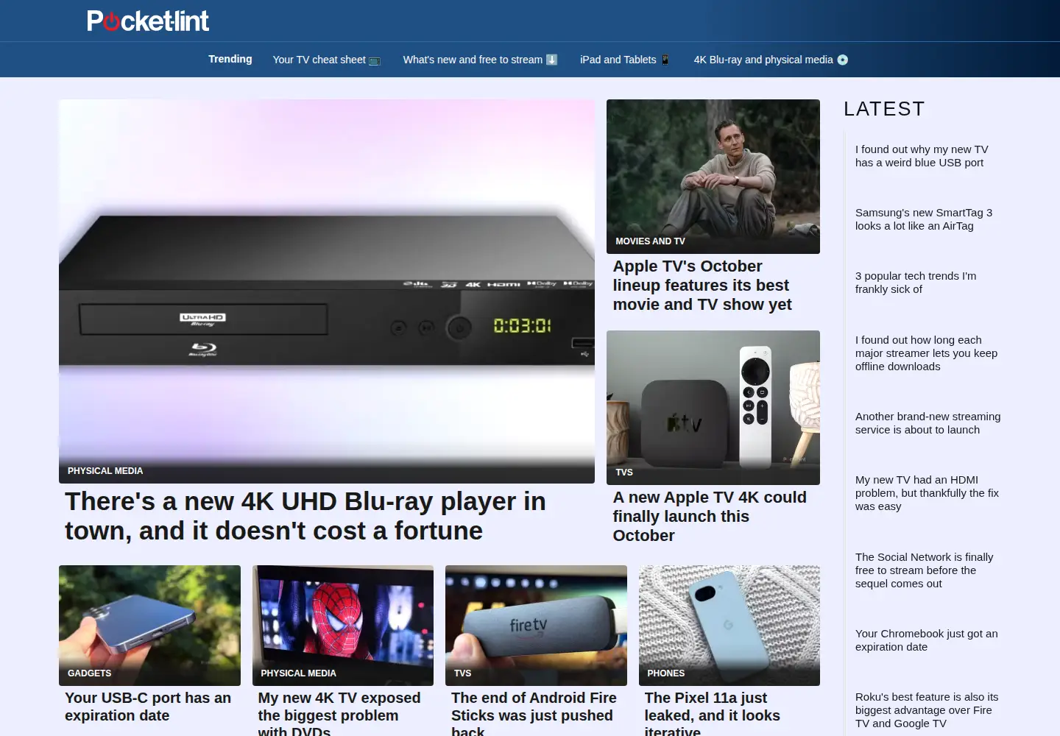Open the new Apple TV 4K article
This screenshot has width=1060, height=736.
pos(710,517)
